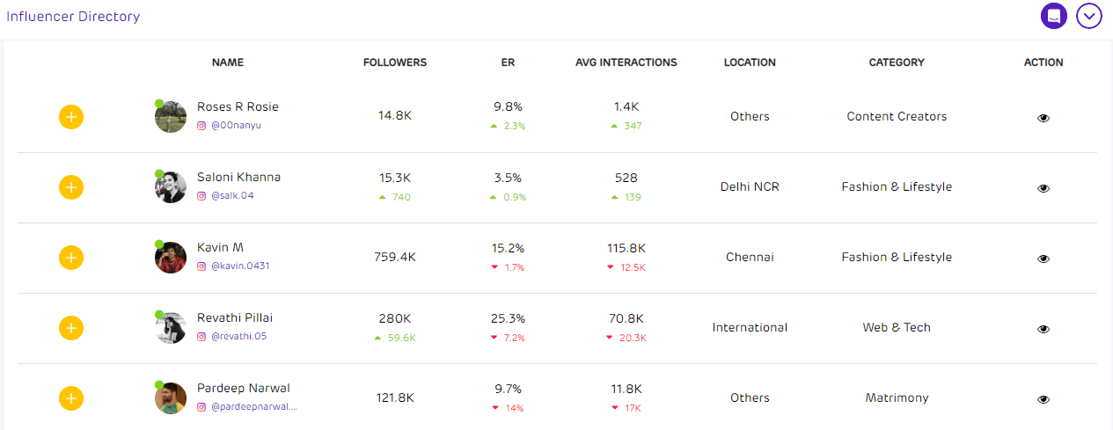
Task: Open the purple book icon in header
Action: pyautogui.click(x=1053, y=16)
